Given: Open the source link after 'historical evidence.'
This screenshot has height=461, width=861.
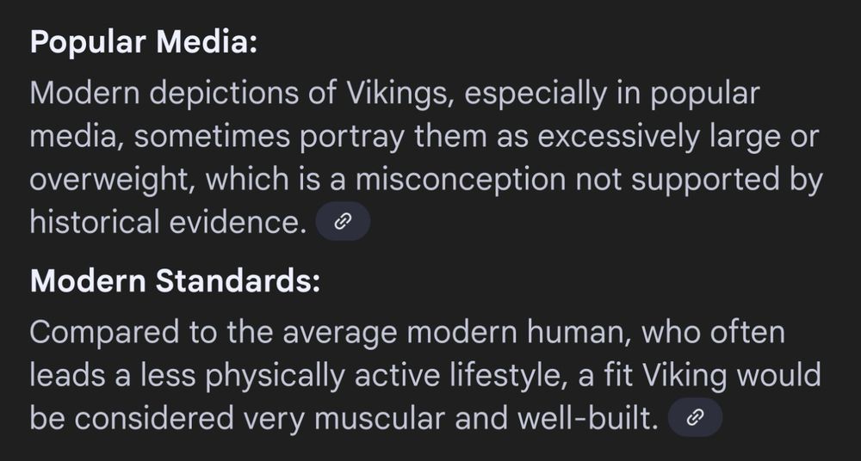Looking at the screenshot, I should (x=343, y=221).
